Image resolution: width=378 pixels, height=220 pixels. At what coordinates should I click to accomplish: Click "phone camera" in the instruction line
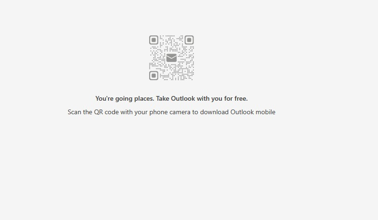pos(170,112)
